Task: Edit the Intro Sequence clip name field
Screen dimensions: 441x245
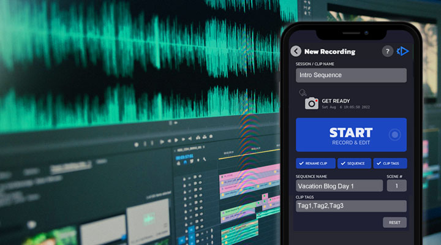Action: point(351,75)
